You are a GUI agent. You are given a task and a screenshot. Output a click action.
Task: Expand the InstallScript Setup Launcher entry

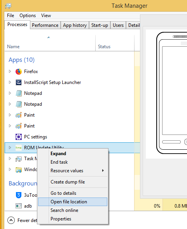[10, 82]
